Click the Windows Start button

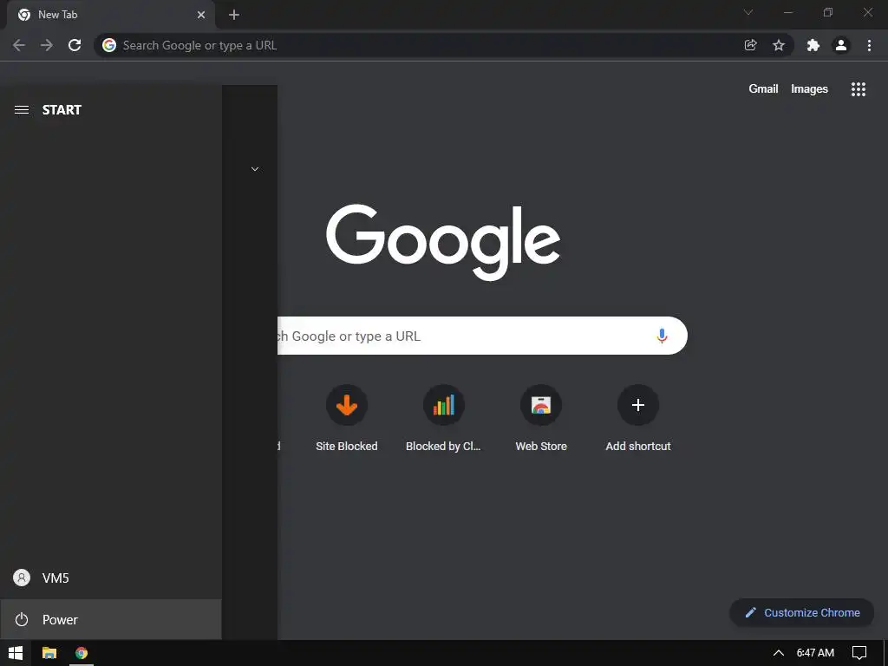[x=16, y=653]
